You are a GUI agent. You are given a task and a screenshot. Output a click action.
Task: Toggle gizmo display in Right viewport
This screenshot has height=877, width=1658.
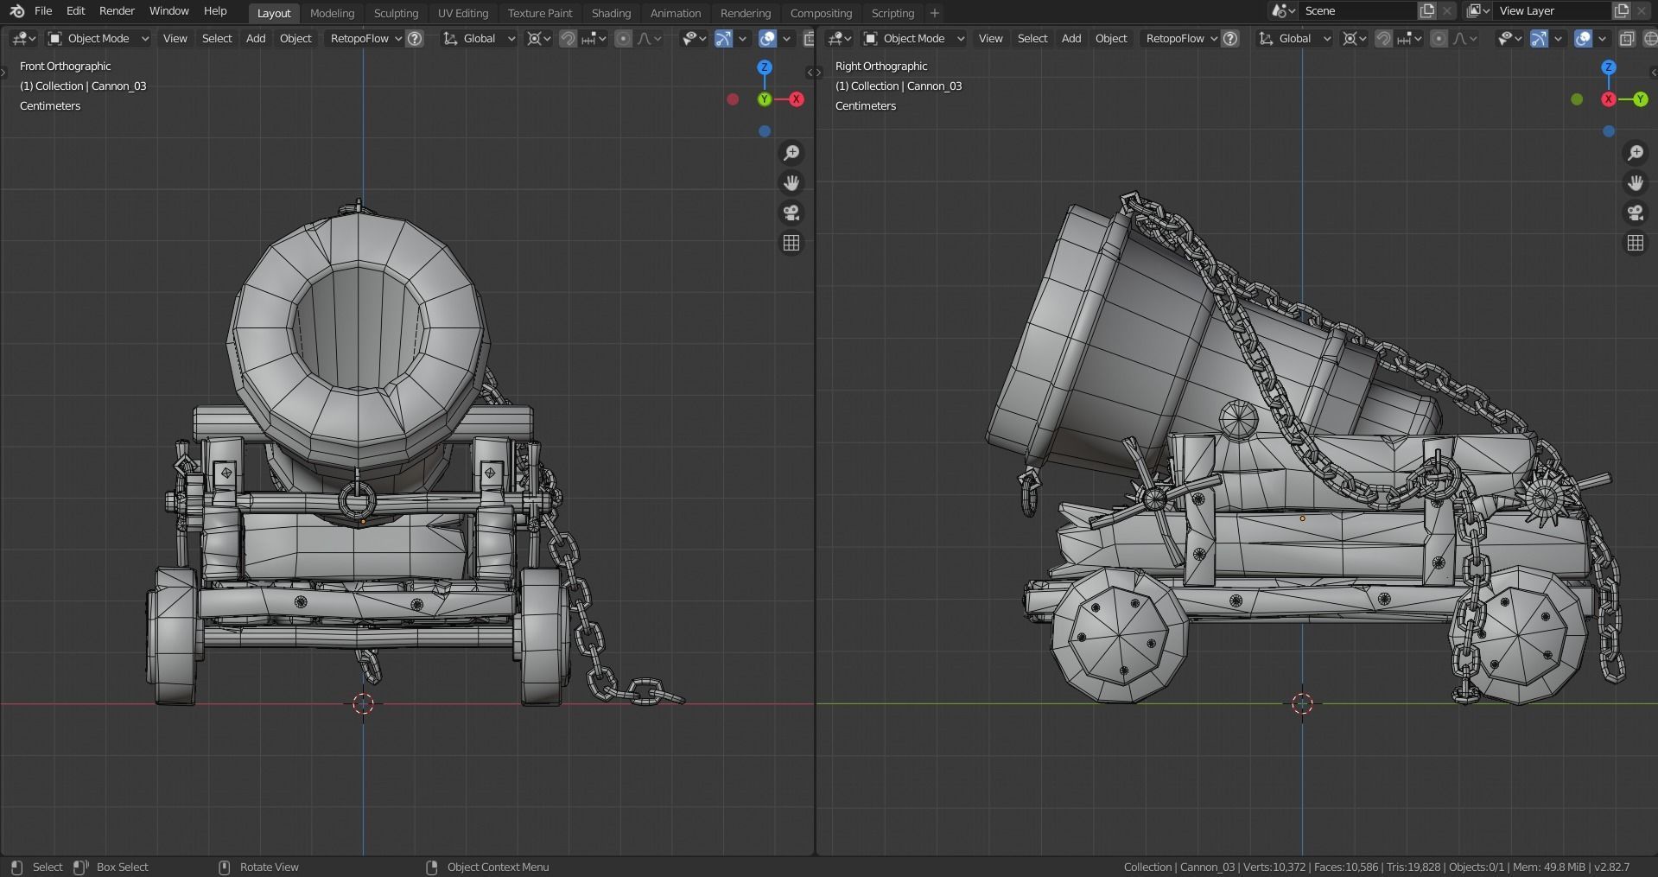coord(1539,38)
